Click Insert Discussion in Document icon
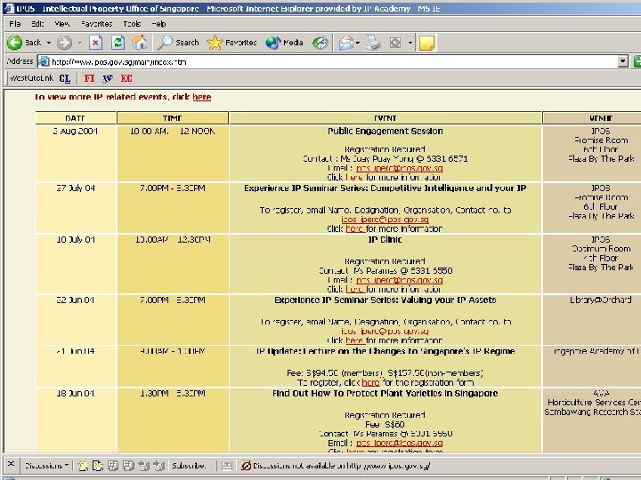 (x=83, y=466)
